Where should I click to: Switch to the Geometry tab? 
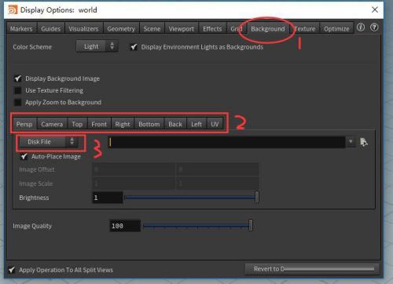click(x=121, y=28)
